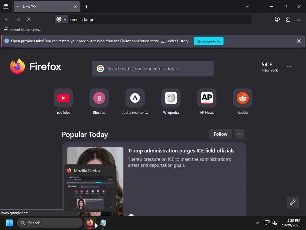306x230 pixels.
Task: Open the Extensions puzzle icon
Action: [x=288, y=19]
